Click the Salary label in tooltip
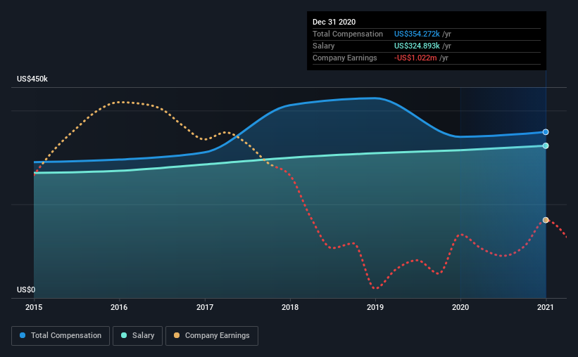 pyautogui.click(x=324, y=46)
